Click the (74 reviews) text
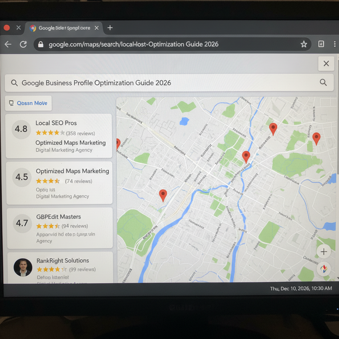Image resolution: width=339 pixels, height=339 pixels. 79,181
